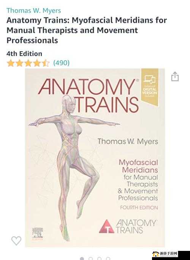Click the half-filled fifth star

click(x=46, y=63)
